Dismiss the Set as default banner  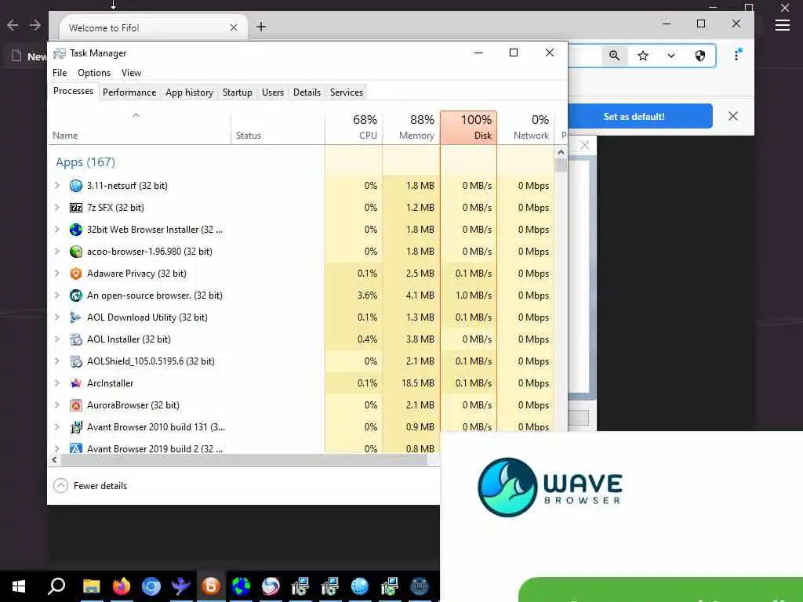pyautogui.click(x=733, y=116)
